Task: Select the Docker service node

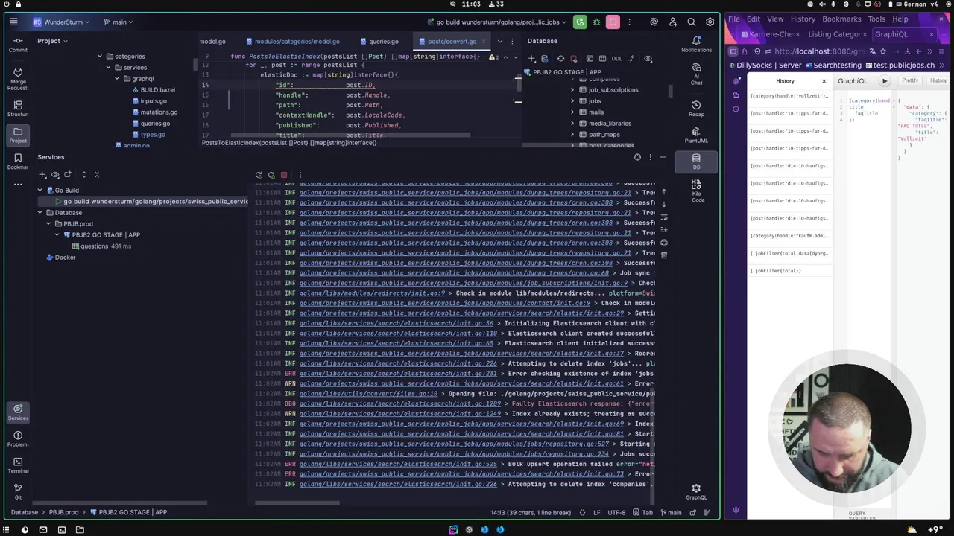Action: [x=60, y=258]
